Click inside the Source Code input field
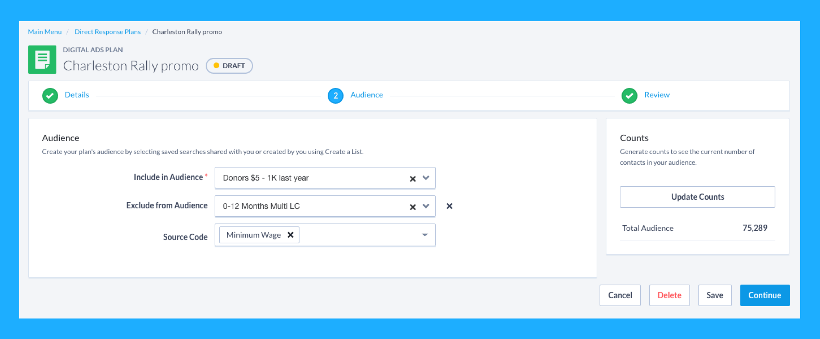This screenshot has height=339, width=820. (359, 235)
